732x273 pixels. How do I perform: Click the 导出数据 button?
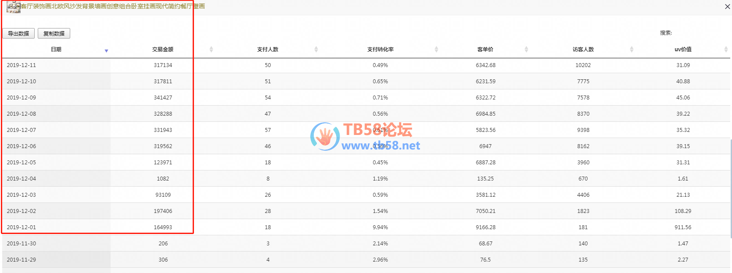coord(18,33)
